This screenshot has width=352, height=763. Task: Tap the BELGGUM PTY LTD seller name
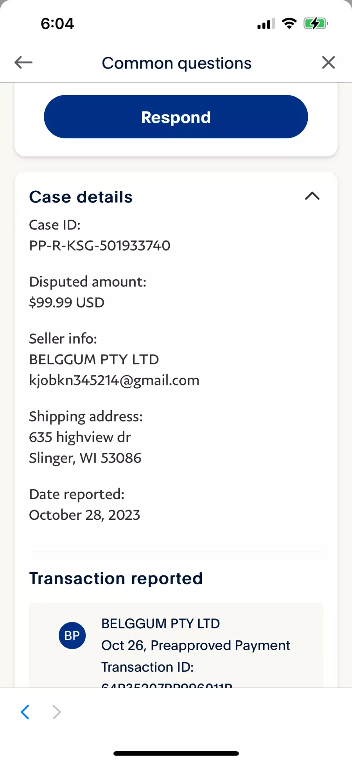pyautogui.click(x=94, y=359)
